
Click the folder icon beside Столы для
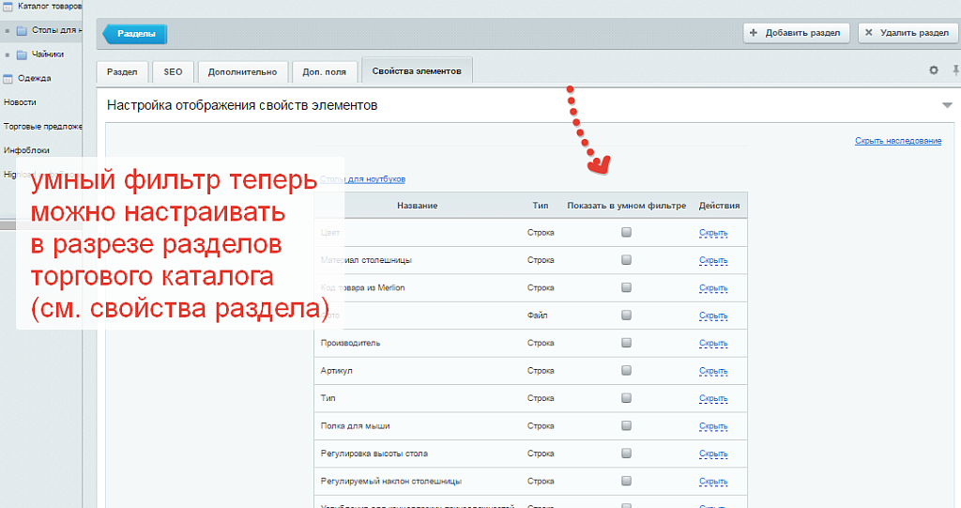22,30
